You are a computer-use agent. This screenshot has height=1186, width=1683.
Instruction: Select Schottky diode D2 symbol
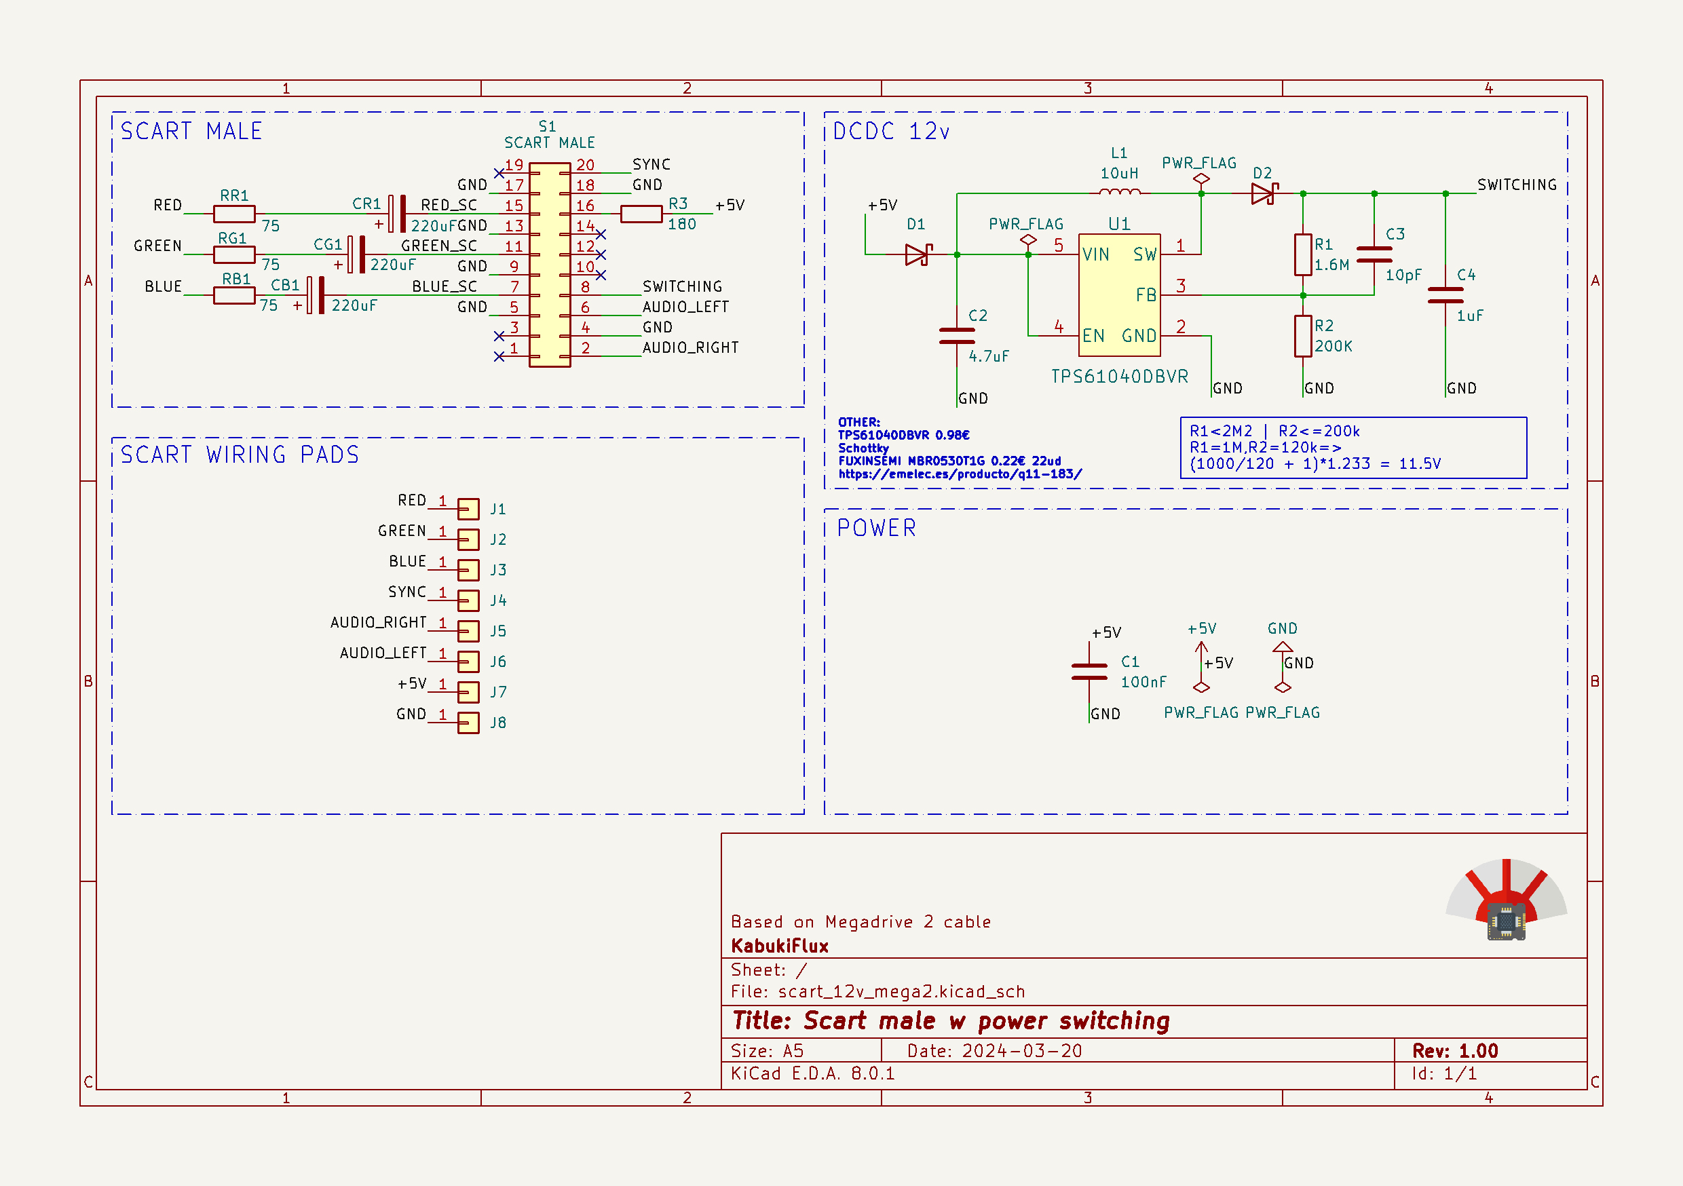click(x=1264, y=193)
